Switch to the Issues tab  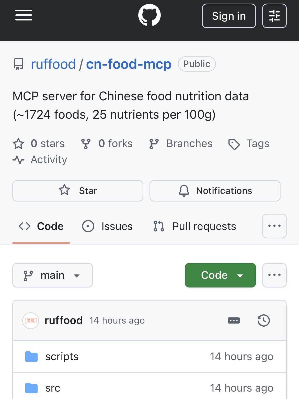tap(107, 226)
